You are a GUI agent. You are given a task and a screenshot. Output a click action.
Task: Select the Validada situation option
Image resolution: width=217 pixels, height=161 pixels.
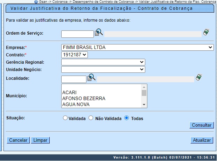click(x=65, y=118)
